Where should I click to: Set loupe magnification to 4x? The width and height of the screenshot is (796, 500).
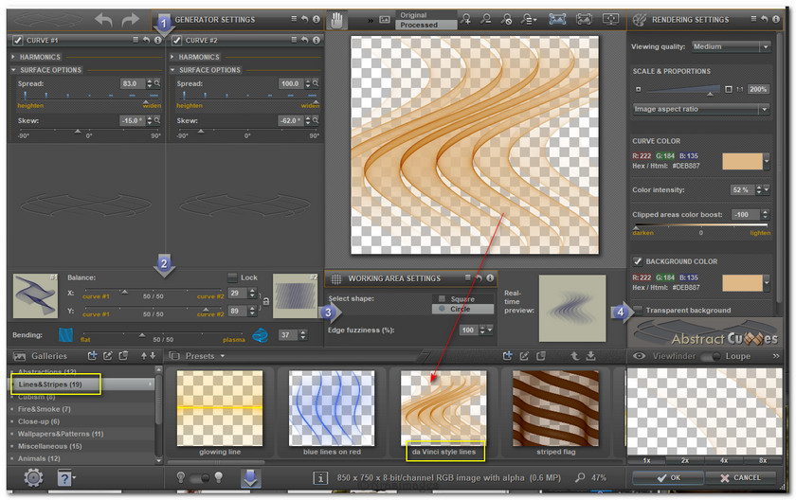724,460
